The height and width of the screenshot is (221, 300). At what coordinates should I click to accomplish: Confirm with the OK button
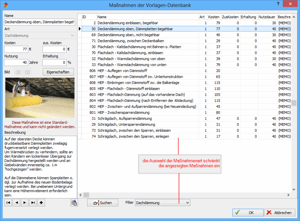point(248,212)
